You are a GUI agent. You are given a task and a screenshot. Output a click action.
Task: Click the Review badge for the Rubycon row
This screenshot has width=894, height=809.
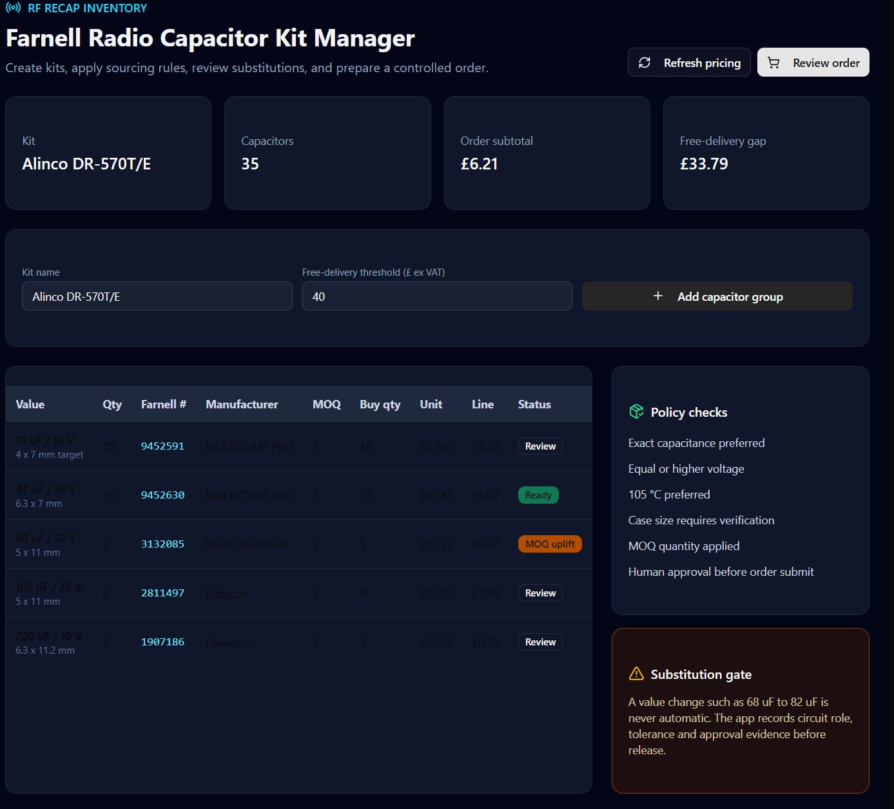tap(540, 593)
